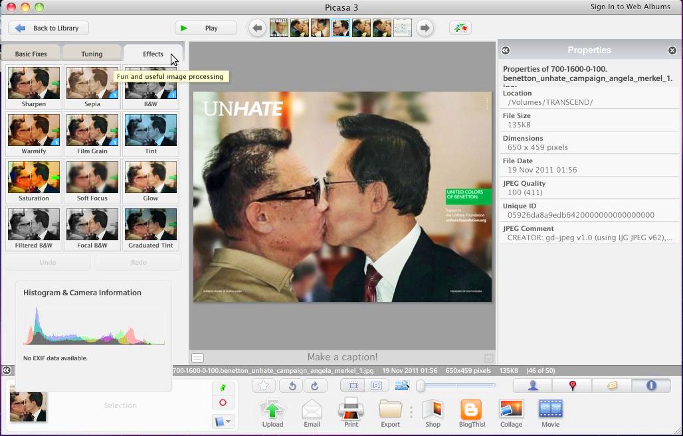Image resolution: width=683 pixels, height=436 pixels.
Task: Collapse the Properties panel with double-arrow icon
Action: [506, 50]
